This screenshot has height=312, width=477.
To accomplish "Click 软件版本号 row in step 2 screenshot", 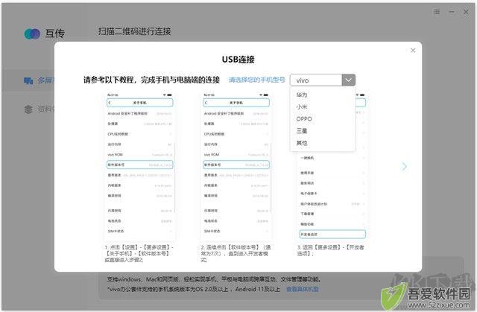I will [236, 165].
